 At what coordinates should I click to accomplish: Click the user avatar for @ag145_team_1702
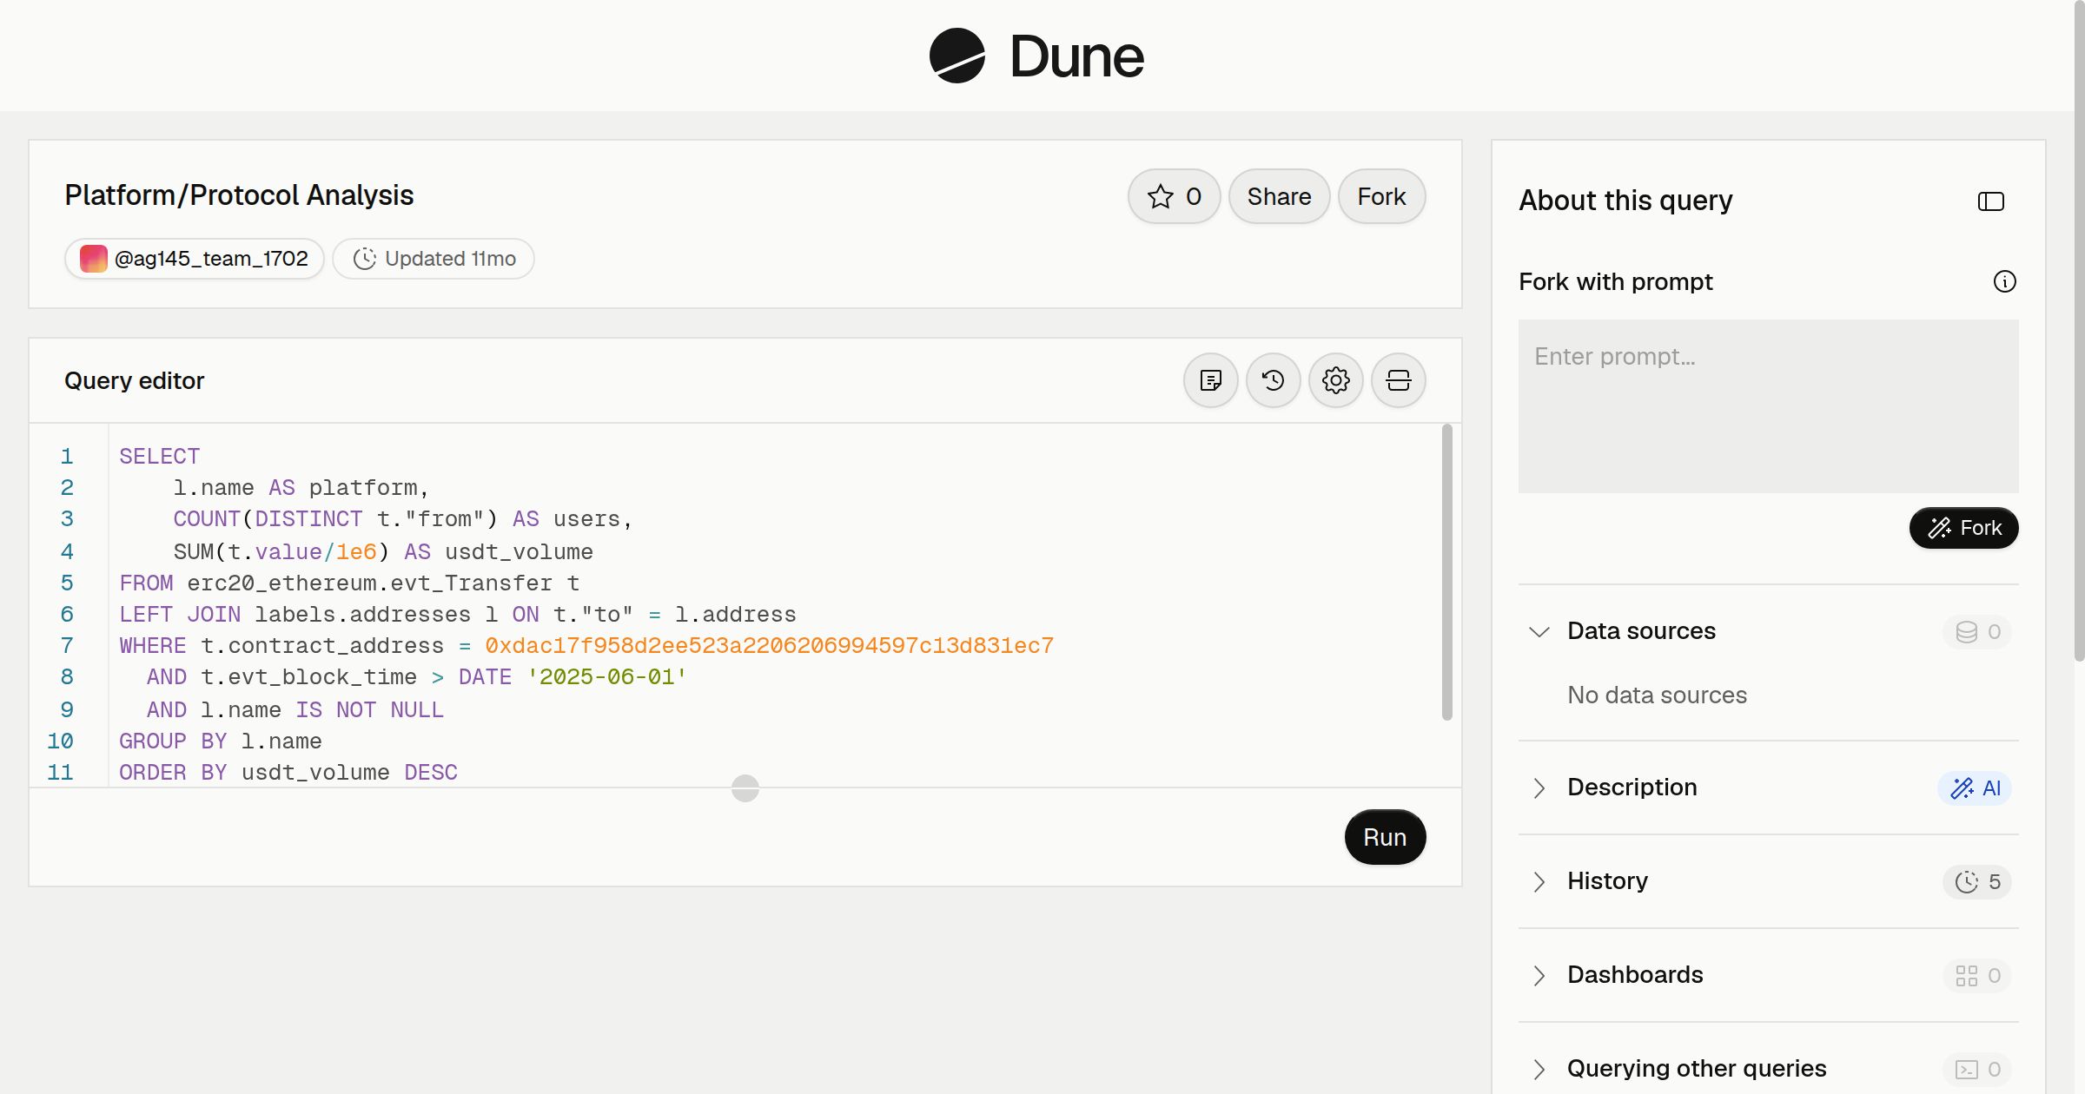(94, 259)
